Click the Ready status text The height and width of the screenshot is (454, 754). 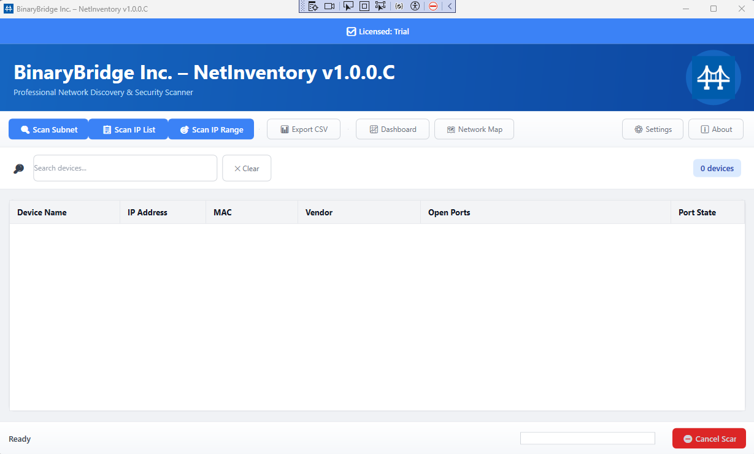[x=20, y=439]
